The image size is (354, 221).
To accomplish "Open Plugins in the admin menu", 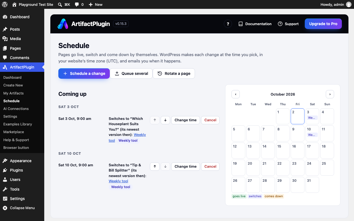I will (22, 170).
